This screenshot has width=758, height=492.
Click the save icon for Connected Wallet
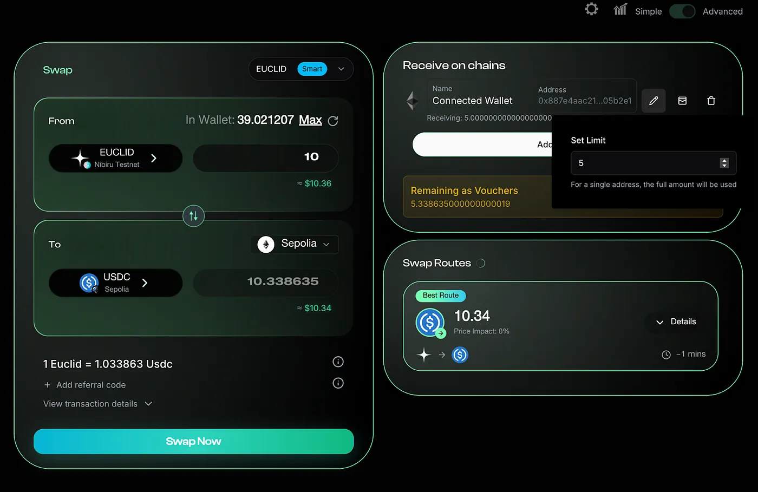click(x=682, y=101)
